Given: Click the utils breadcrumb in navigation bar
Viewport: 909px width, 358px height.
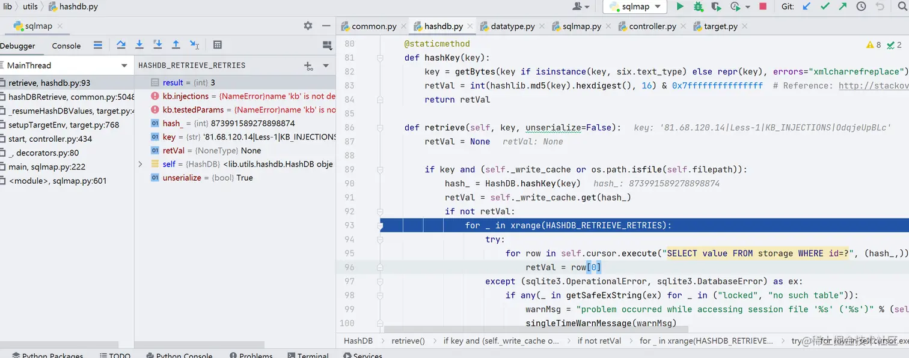Looking at the screenshot, I should click(x=30, y=7).
